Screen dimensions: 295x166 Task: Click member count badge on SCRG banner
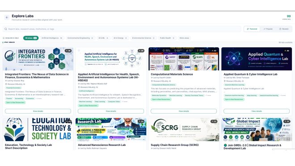pos(214,121)
